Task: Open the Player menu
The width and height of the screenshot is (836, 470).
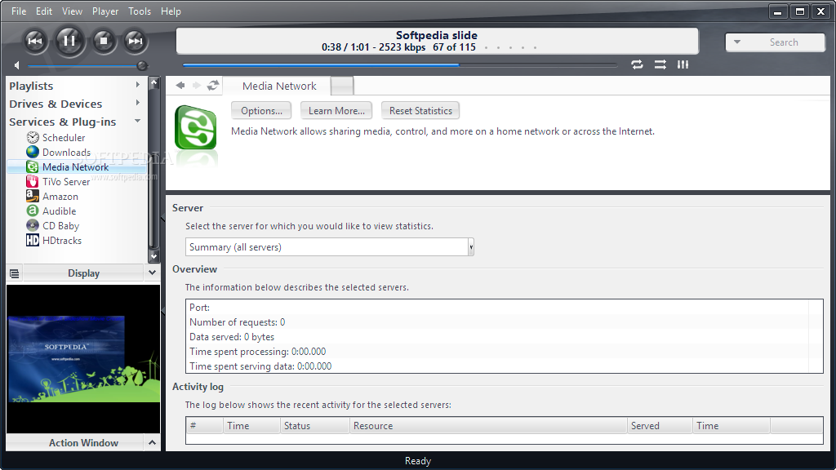Action: [x=105, y=11]
